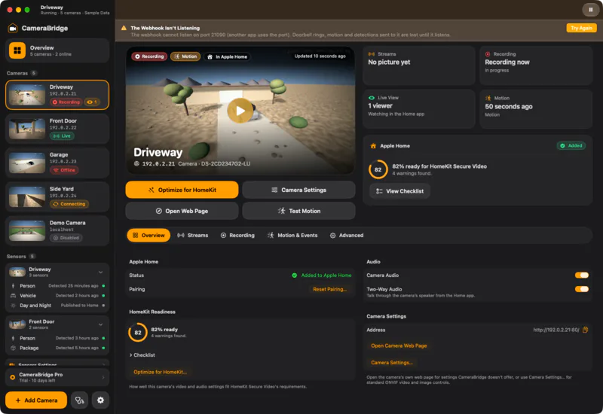Viewport: 603px width, 414px height.
Task: Click the viewer eye badge on Driveway camera
Action: click(92, 102)
